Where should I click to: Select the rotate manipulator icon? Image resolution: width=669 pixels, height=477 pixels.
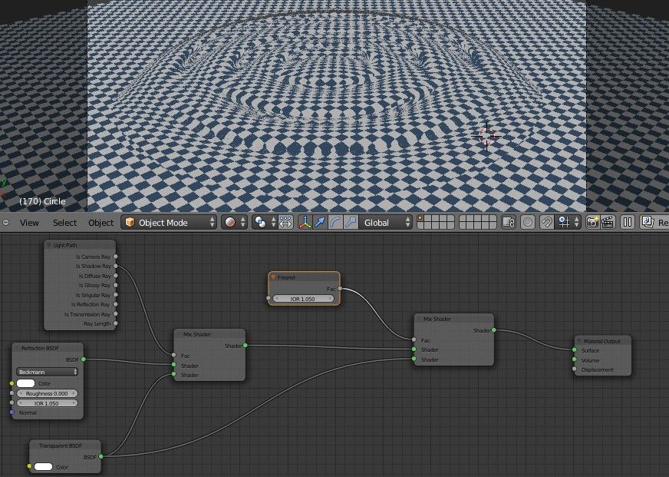(x=335, y=223)
